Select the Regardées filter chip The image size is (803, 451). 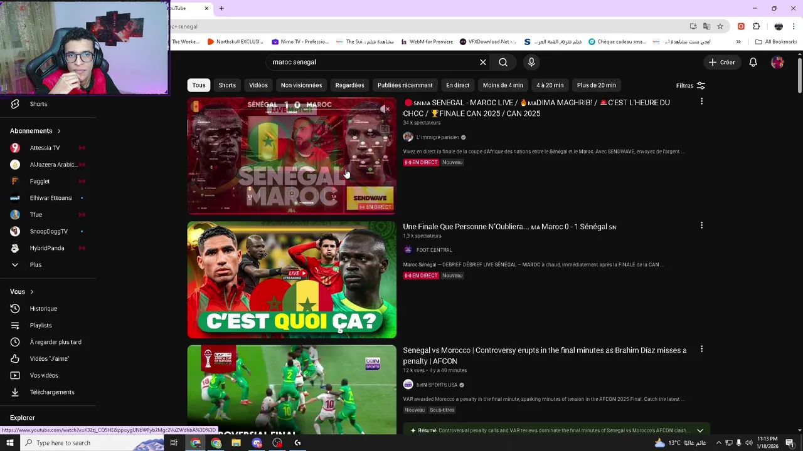pyautogui.click(x=349, y=85)
